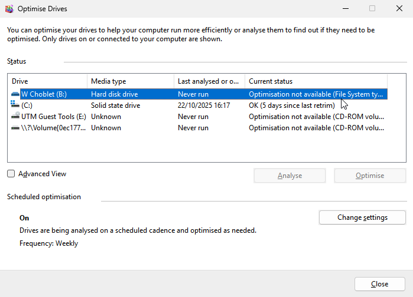Click the Last analysed column header
The image size is (413, 297).
click(209, 81)
